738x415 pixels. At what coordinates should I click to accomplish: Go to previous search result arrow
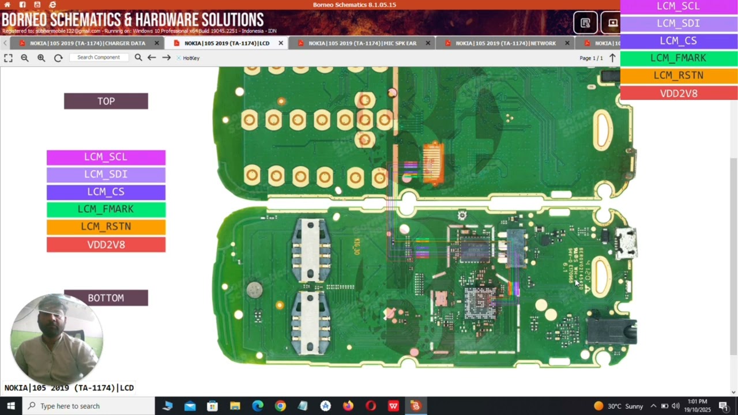152,58
